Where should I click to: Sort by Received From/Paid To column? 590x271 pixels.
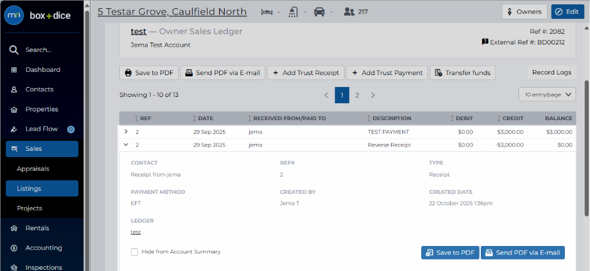click(286, 118)
